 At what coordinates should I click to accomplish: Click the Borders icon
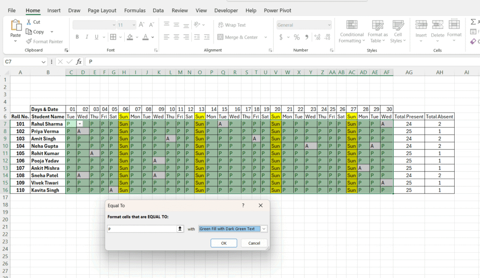point(113,37)
